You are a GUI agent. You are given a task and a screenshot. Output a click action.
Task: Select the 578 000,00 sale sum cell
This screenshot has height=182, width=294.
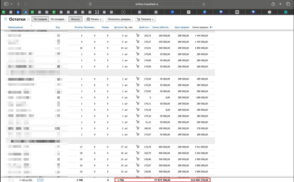202,128
